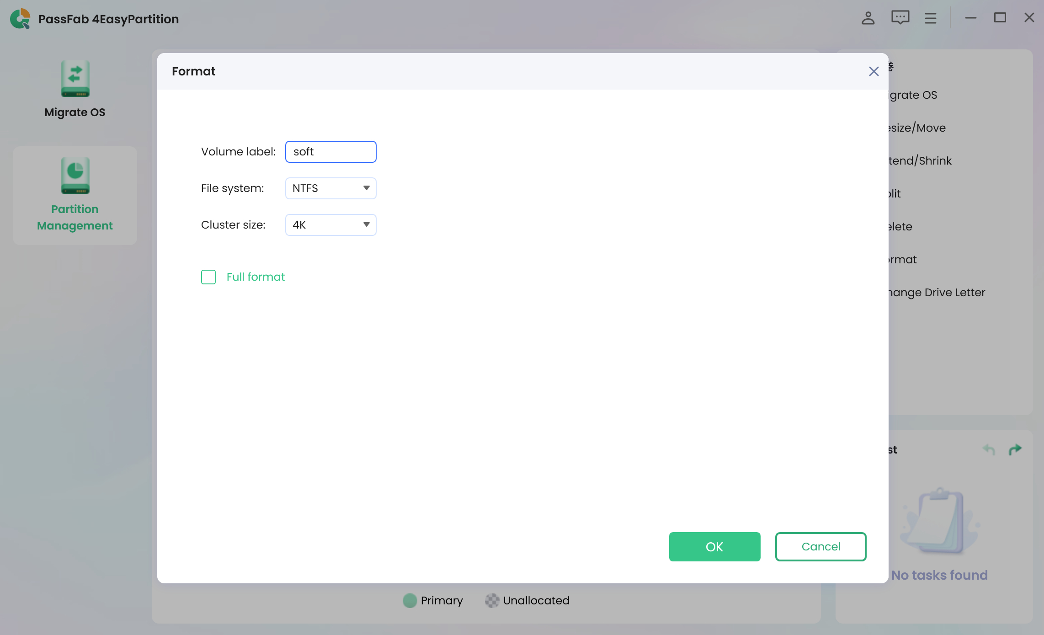Click the Format dialog title
The image size is (1044, 635).
193,71
